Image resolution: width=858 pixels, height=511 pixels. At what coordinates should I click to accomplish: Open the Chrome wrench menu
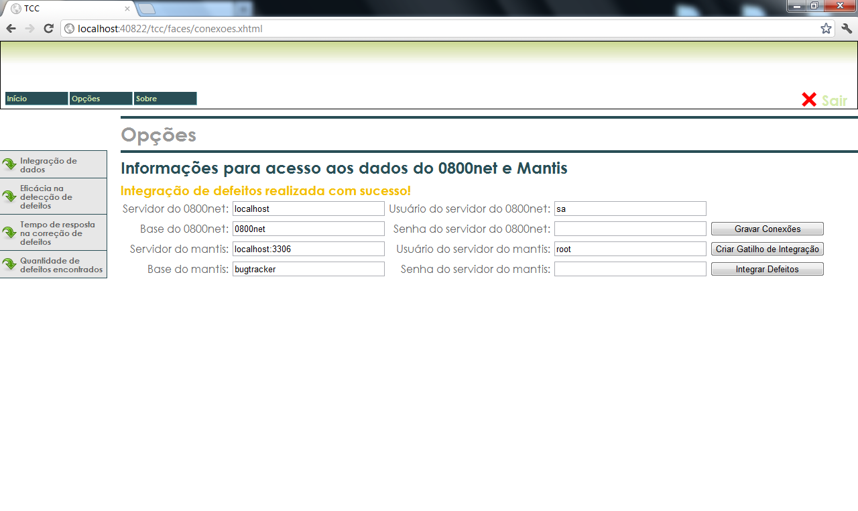coord(847,29)
